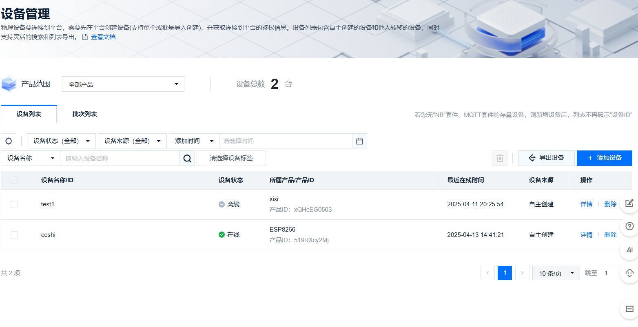Click the 添加设备 button
Viewport: 638px width, 327px height.
point(604,158)
